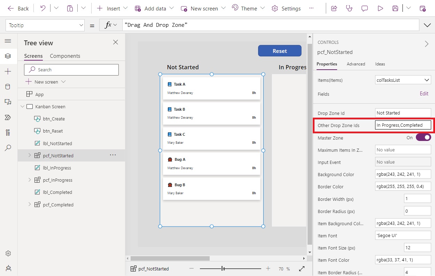Open the Comments icon
This screenshot has height=276, width=435.
point(364,8)
